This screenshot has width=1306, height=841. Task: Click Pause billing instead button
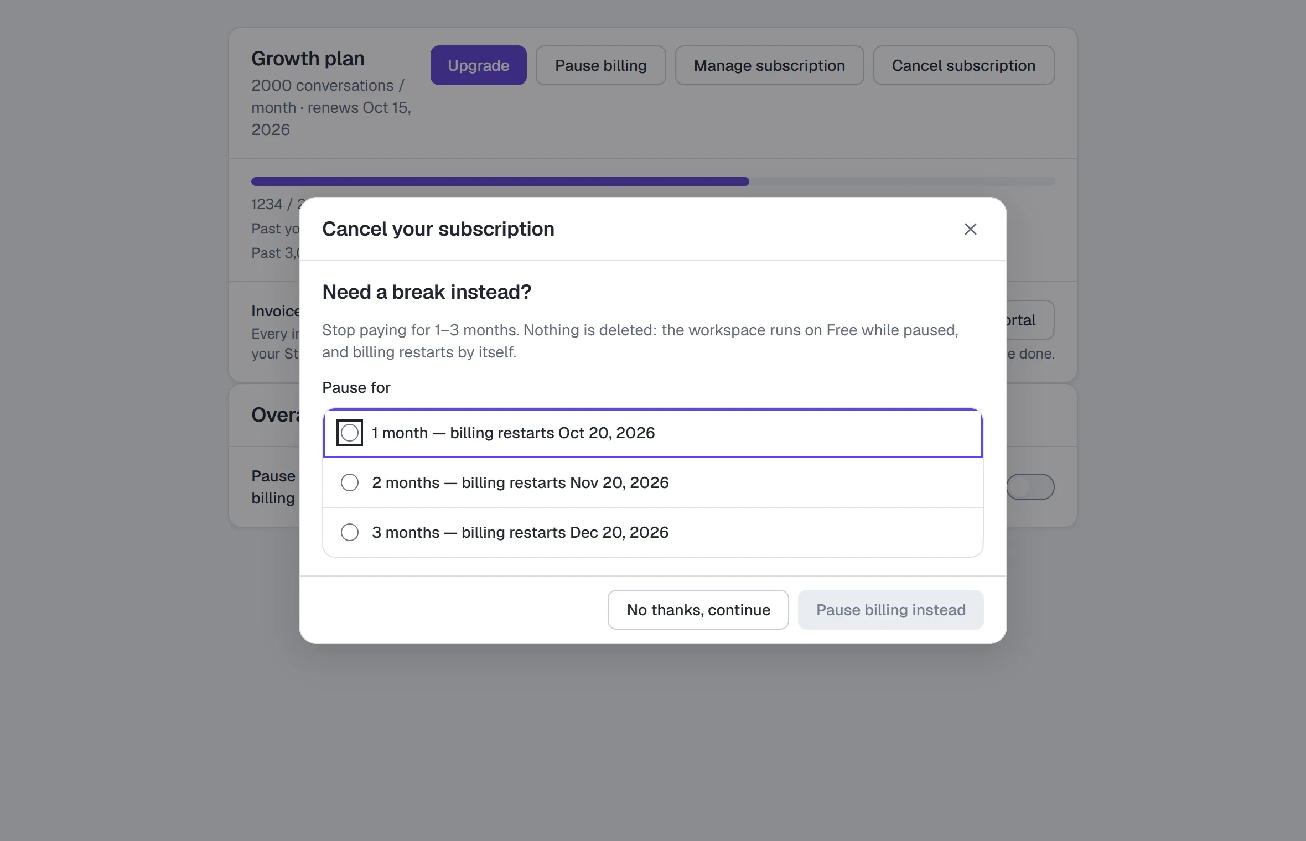(x=891, y=610)
